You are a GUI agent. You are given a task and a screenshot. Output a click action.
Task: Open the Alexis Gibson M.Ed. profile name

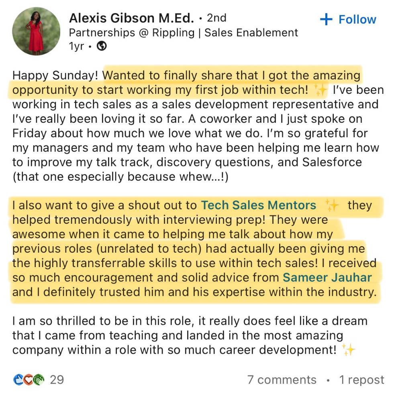[x=131, y=18]
